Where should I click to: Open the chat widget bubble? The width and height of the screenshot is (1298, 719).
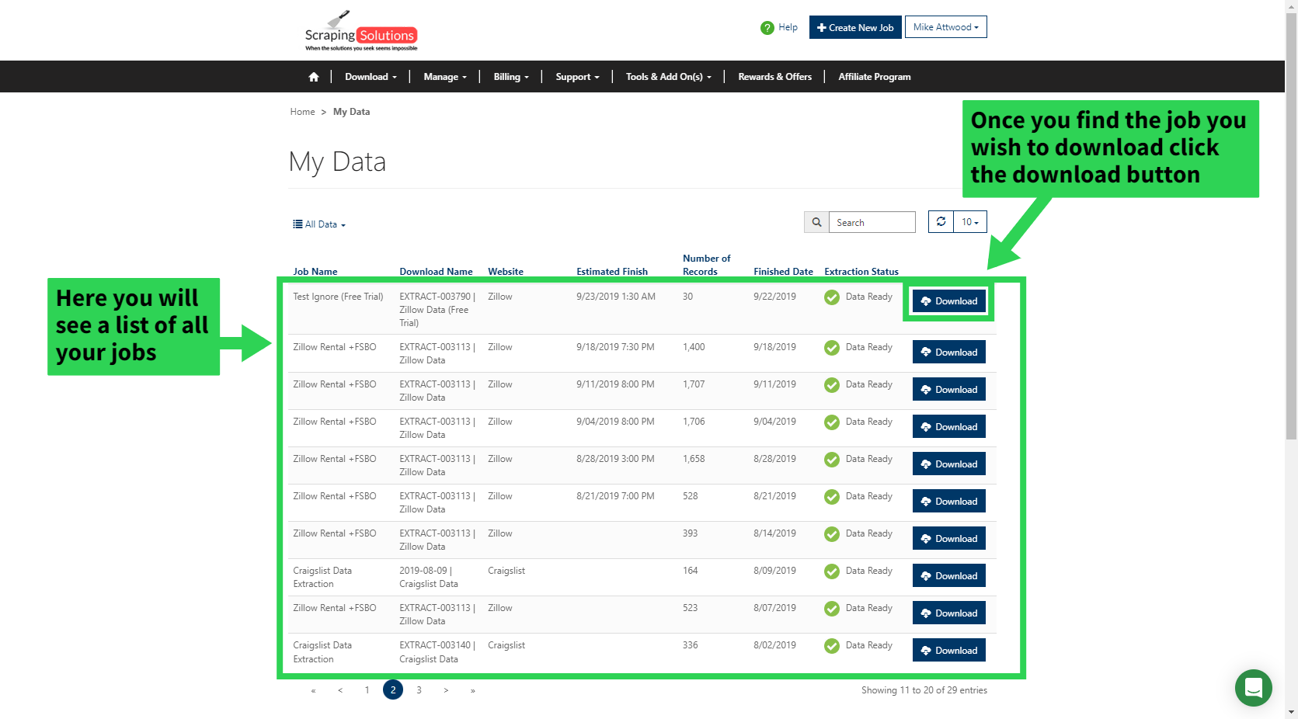pyautogui.click(x=1253, y=687)
